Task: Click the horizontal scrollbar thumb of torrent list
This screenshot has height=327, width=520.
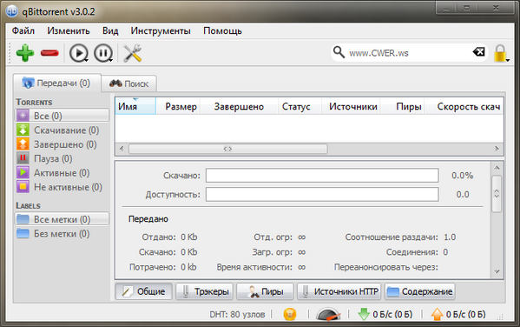Action: [x=227, y=149]
